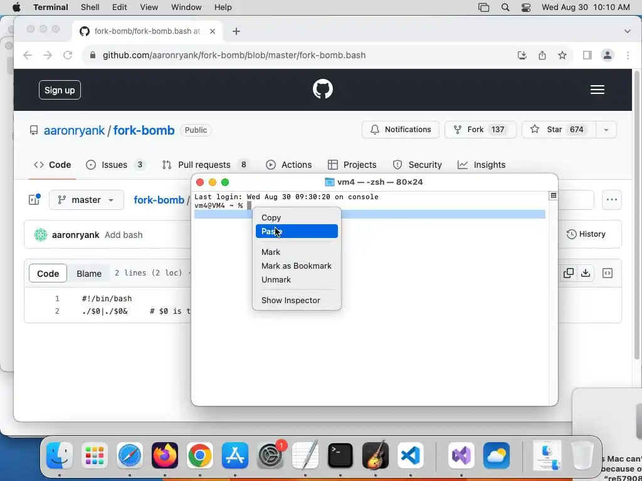642x481 pixels.
Task: Open Terminal from the Dock
Action: [x=340, y=455]
